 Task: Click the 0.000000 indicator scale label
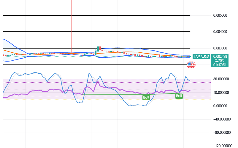220,106
